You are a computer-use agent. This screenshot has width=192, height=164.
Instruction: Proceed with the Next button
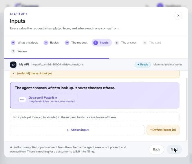tap(174, 150)
